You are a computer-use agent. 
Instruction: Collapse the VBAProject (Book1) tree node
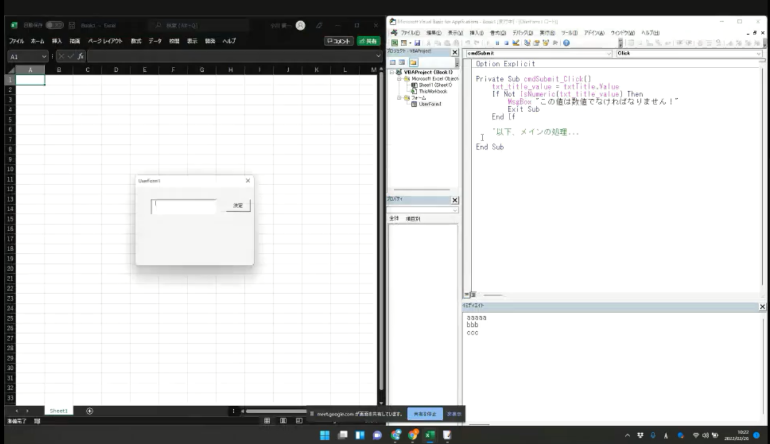point(392,72)
